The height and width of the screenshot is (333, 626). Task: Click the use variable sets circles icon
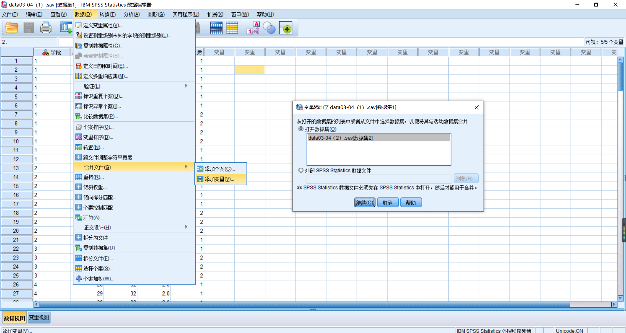coord(269,28)
